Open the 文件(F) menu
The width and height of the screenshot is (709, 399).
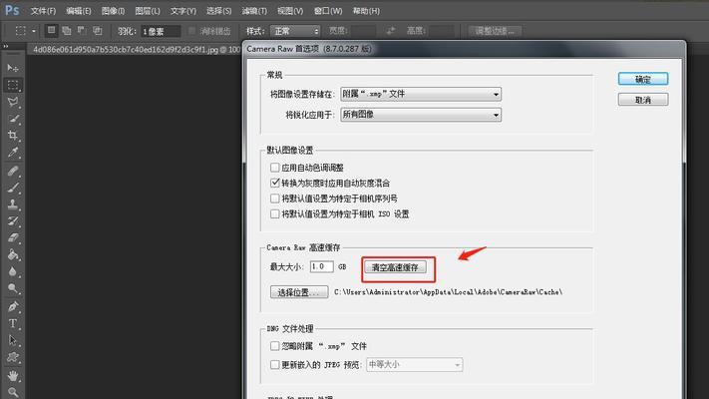point(44,11)
